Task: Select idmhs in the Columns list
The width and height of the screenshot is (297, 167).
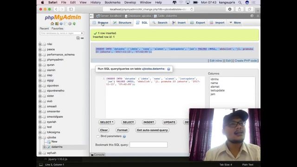Action: (214, 79)
